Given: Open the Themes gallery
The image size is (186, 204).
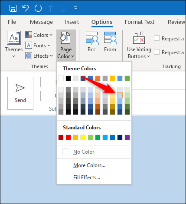Looking at the screenshot, I should tap(14, 44).
